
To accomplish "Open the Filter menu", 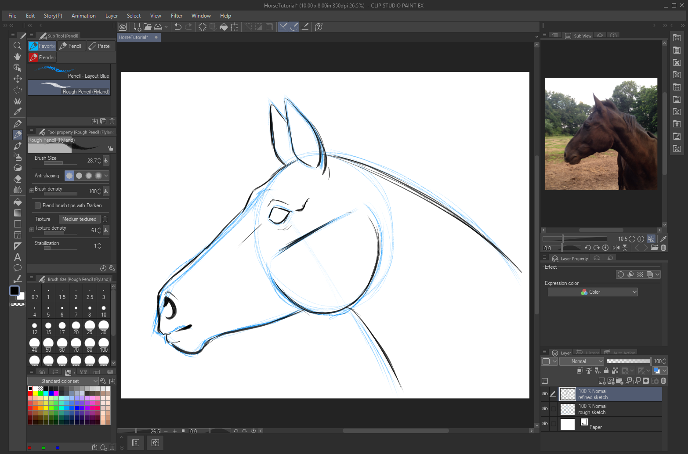I will (x=177, y=16).
